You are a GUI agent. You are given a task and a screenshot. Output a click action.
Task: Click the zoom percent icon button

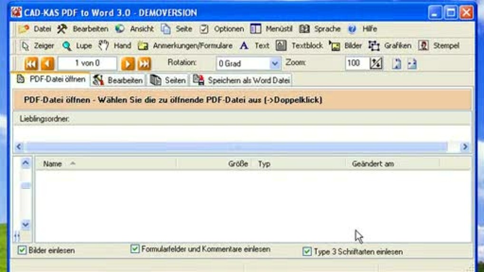[376, 64]
